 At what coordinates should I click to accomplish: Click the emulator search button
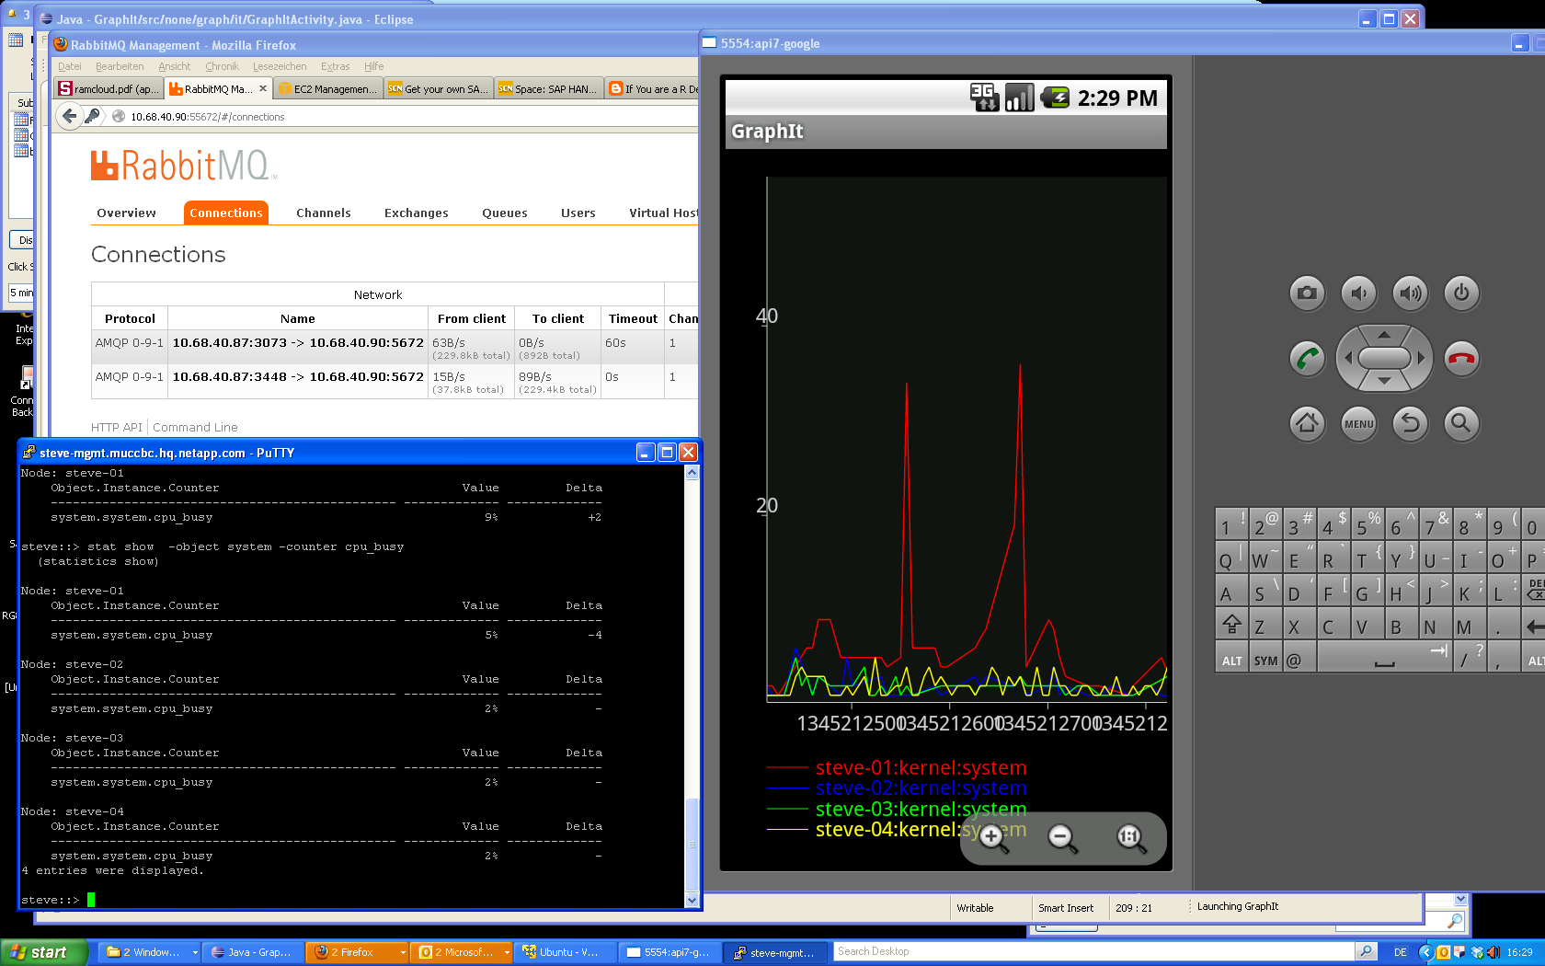pos(1460,423)
